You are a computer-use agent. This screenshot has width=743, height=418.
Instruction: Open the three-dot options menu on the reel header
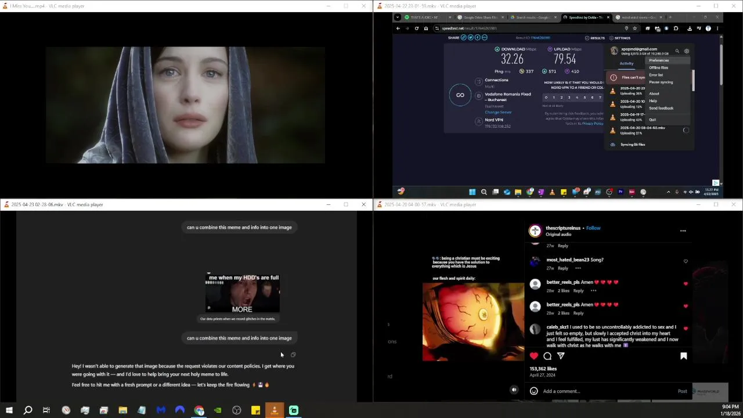683,231
